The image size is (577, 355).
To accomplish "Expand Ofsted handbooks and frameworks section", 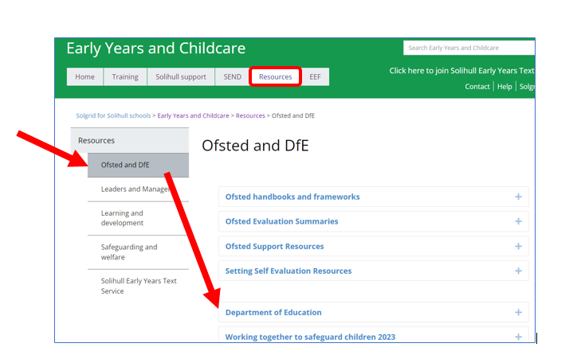I will point(292,197).
